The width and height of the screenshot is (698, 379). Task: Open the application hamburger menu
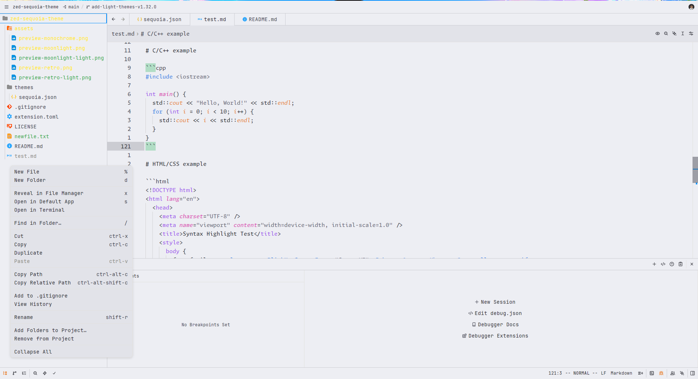pyautogui.click(x=6, y=7)
